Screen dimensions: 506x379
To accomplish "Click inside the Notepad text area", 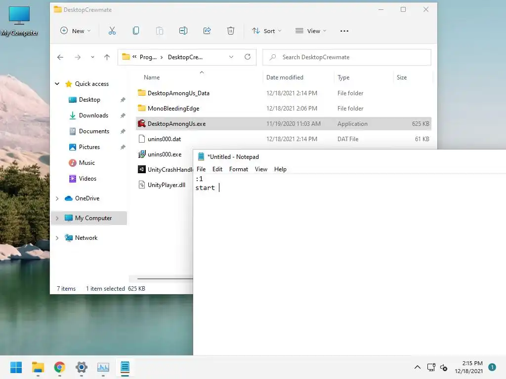I will pyautogui.click(x=349, y=265).
